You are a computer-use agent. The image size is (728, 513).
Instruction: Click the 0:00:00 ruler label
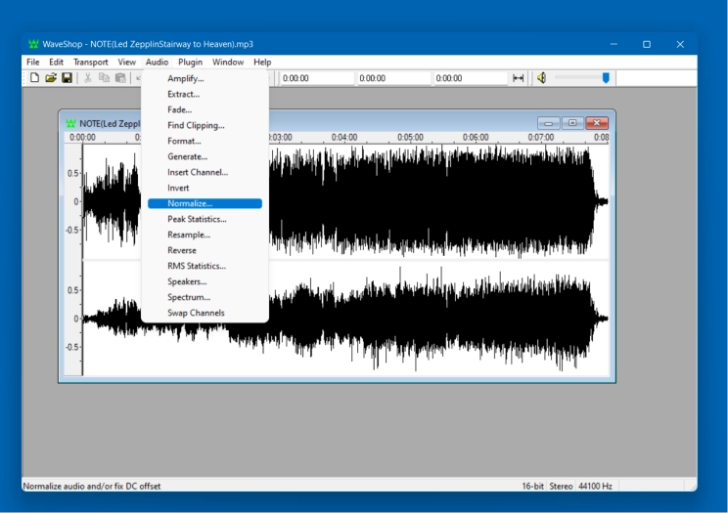(x=82, y=138)
